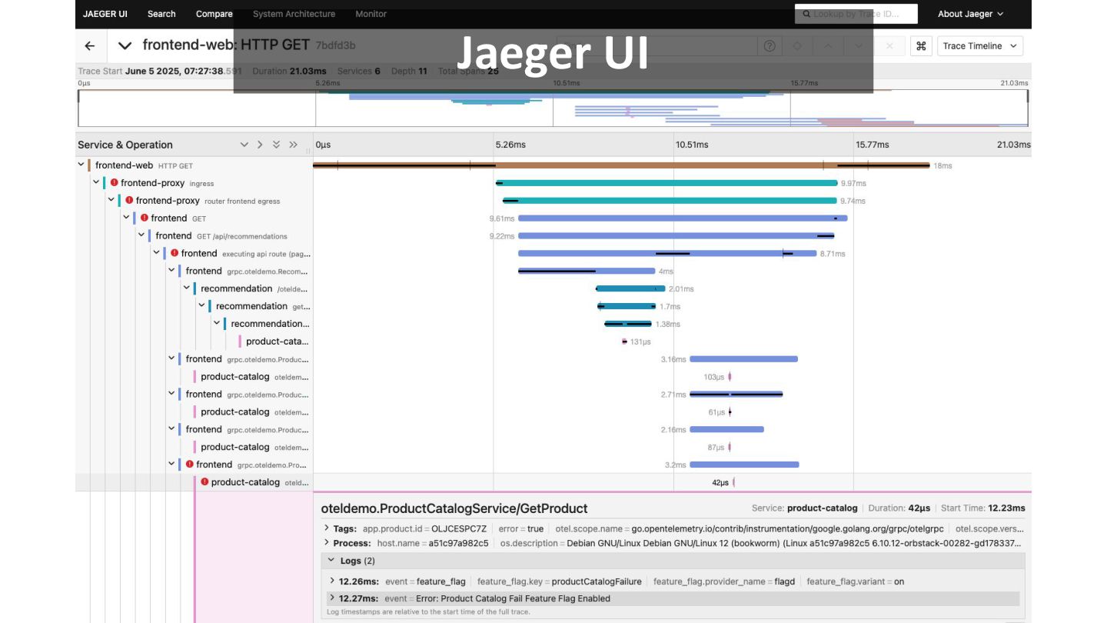
Task: Collapse the frontend GET /api/recommendations span
Action: click(x=141, y=235)
